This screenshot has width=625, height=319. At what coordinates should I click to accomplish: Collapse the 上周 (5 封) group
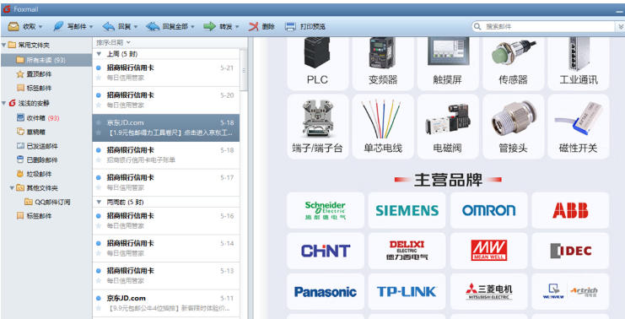coord(100,54)
